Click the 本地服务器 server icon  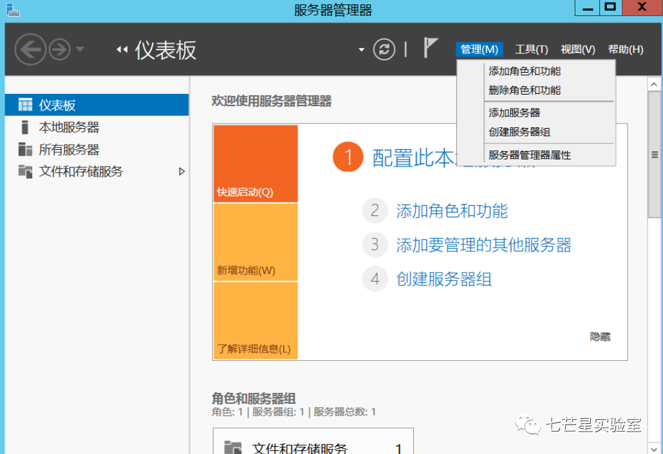[25, 127]
